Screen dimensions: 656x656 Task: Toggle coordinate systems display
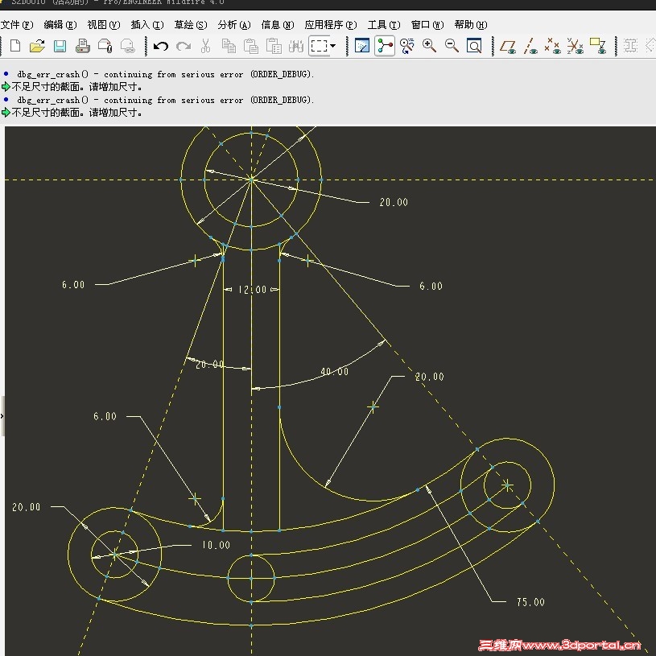pos(576,46)
